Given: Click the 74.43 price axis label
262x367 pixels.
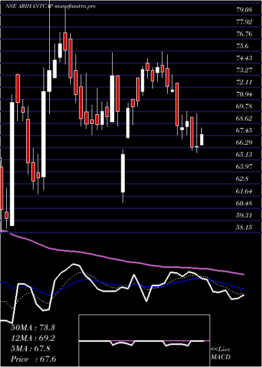Looking at the screenshot, I should pos(244,58).
